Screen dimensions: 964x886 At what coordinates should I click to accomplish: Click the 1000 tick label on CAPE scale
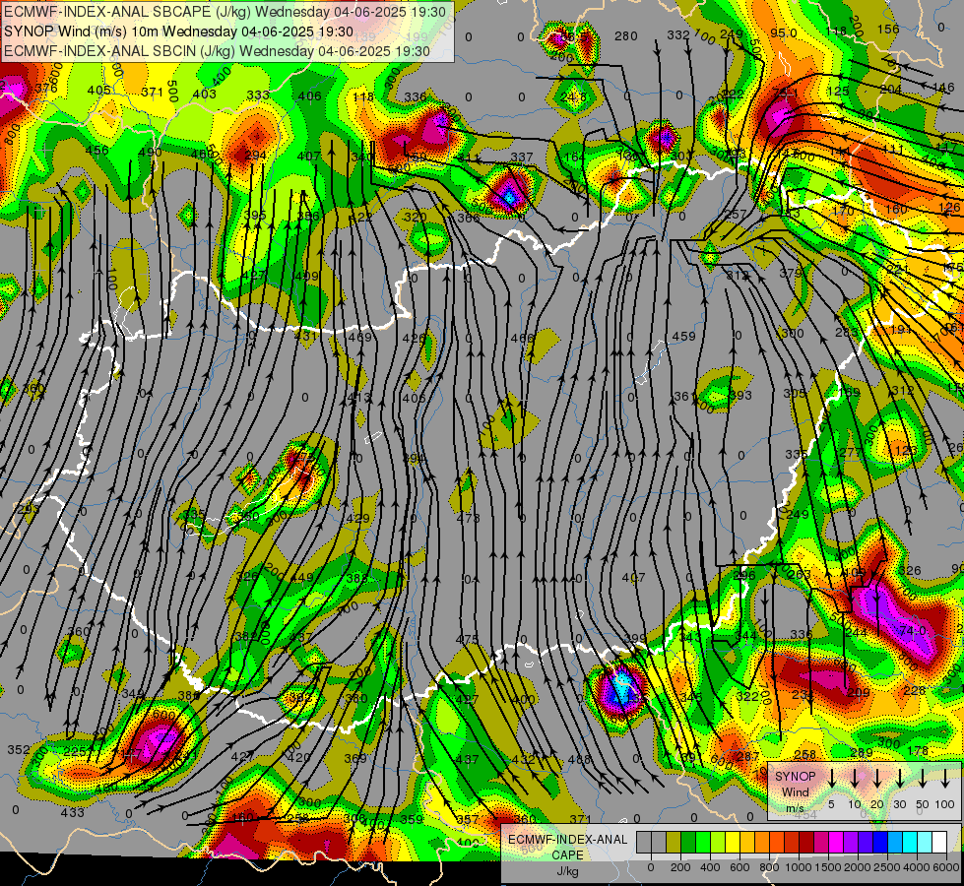tap(799, 867)
